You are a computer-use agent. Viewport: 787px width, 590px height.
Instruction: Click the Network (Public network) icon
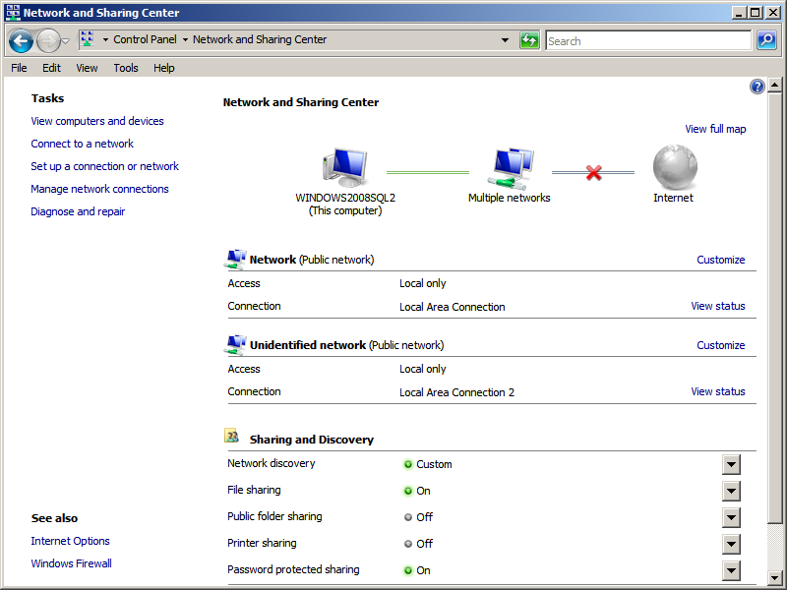pos(235,260)
